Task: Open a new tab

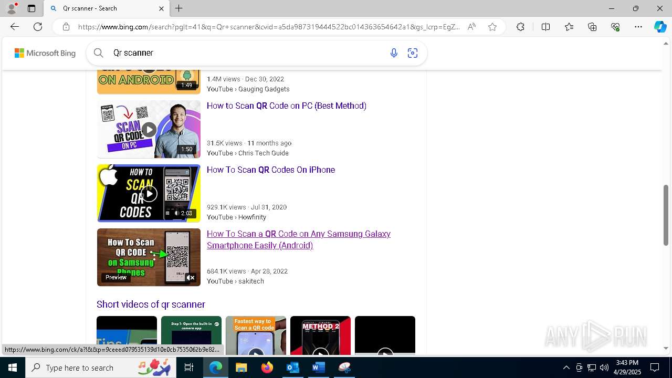Action: pos(179,8)
